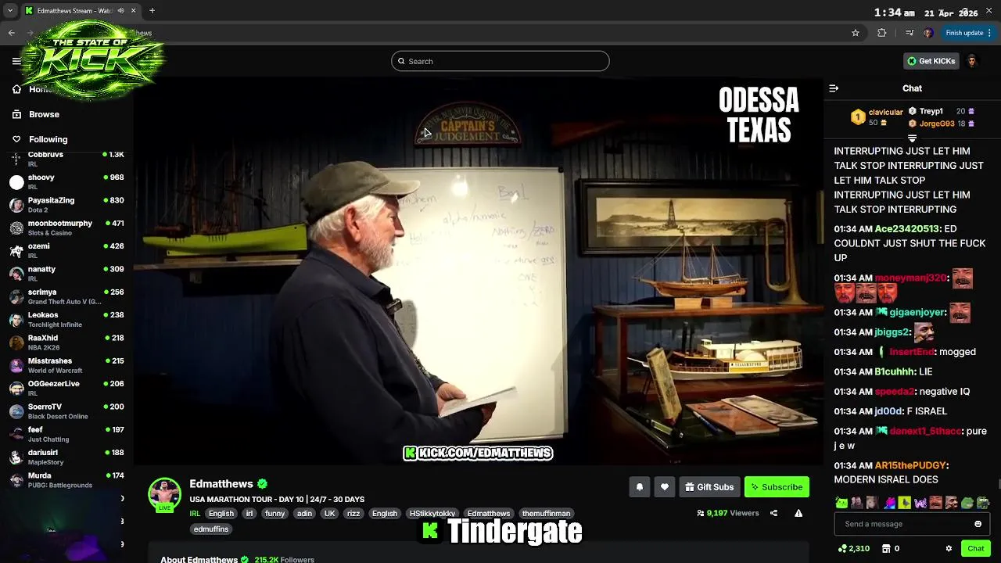The image size is (1001, 563).
Task: Select the edmuffins tag
Action: [x=211, y=529]
